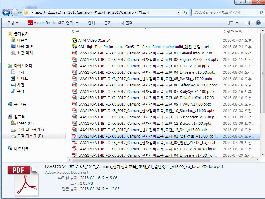Open the view options dropdown arrow

pos(237,23)
